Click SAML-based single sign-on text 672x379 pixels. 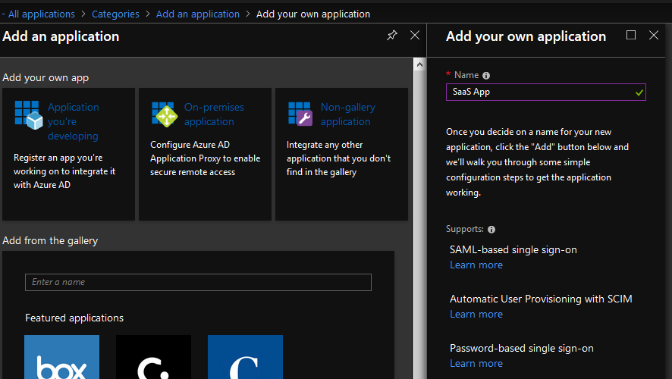tap(513, 249)
